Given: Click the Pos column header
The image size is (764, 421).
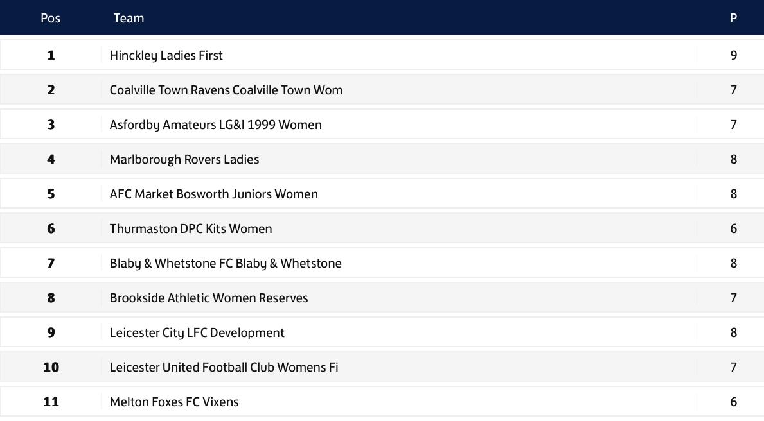Looking at the screenshot, I should (50, 18).
